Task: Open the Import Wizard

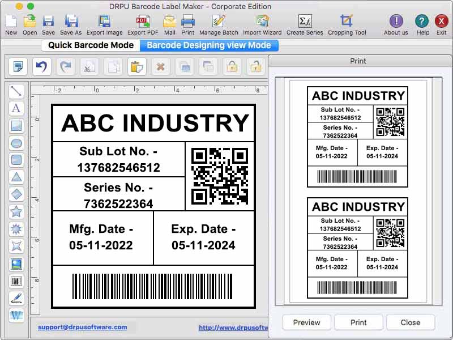Action: [x=262, y=24]
